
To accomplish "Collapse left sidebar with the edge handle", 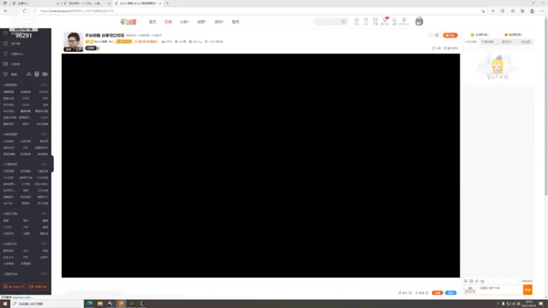I will [53, 164].
